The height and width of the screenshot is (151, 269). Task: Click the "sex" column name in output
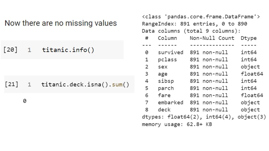[x=163, y=67]
